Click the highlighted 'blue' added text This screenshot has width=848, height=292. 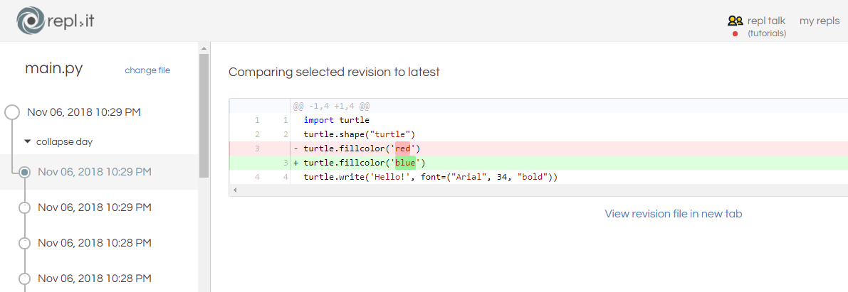pos(405,163)
